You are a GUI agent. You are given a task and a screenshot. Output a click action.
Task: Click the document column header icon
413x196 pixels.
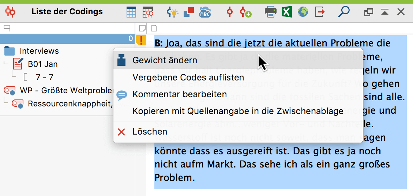pos(153,28)
